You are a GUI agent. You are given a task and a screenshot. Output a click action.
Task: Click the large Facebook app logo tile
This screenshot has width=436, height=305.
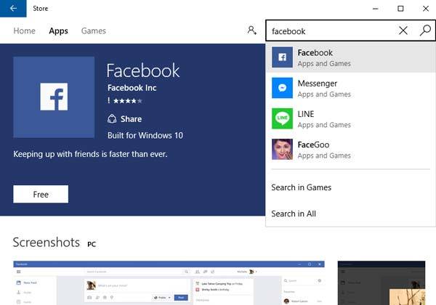click(54, 97)
